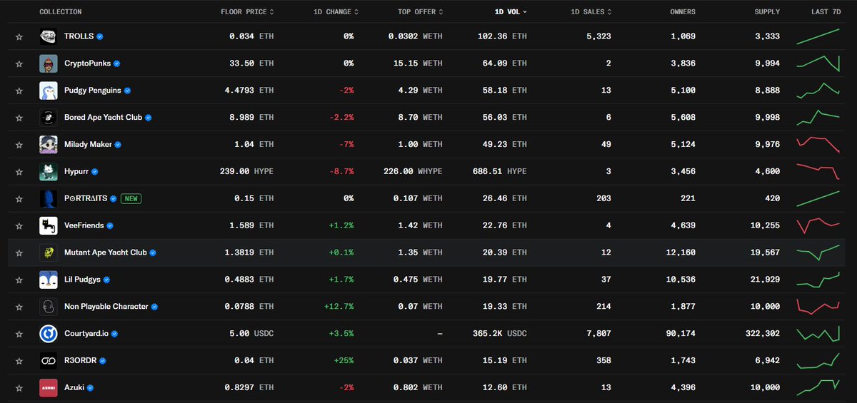The image size is (857, 403).
Task: Click the NEW badge on PORTRAITS
Action: tap(131, 198)
